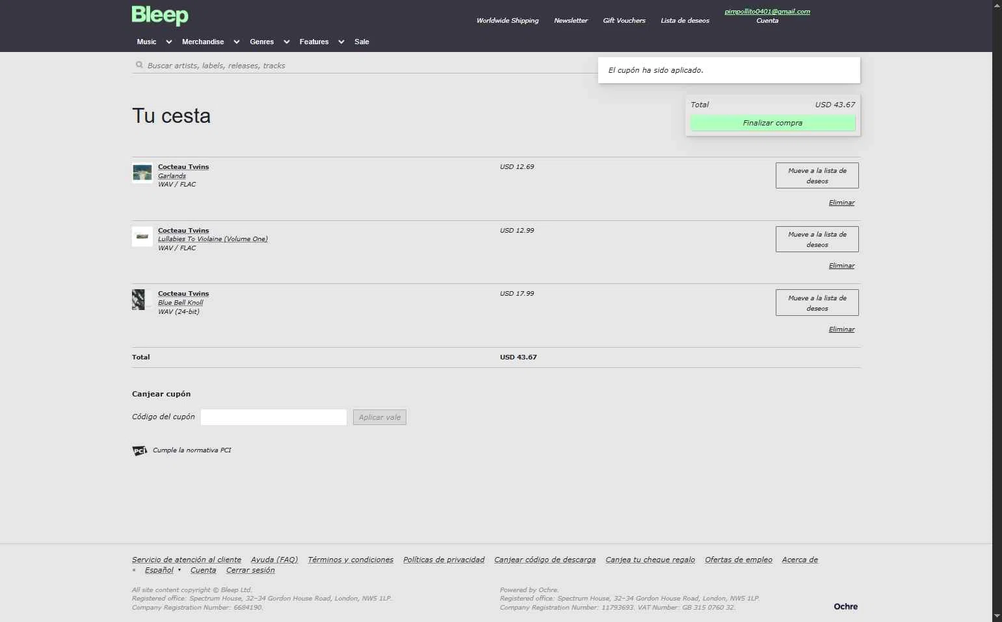Open Servicio de atención al cliente
This screenshot has height=622, width=1002.
tap(187, 560)
